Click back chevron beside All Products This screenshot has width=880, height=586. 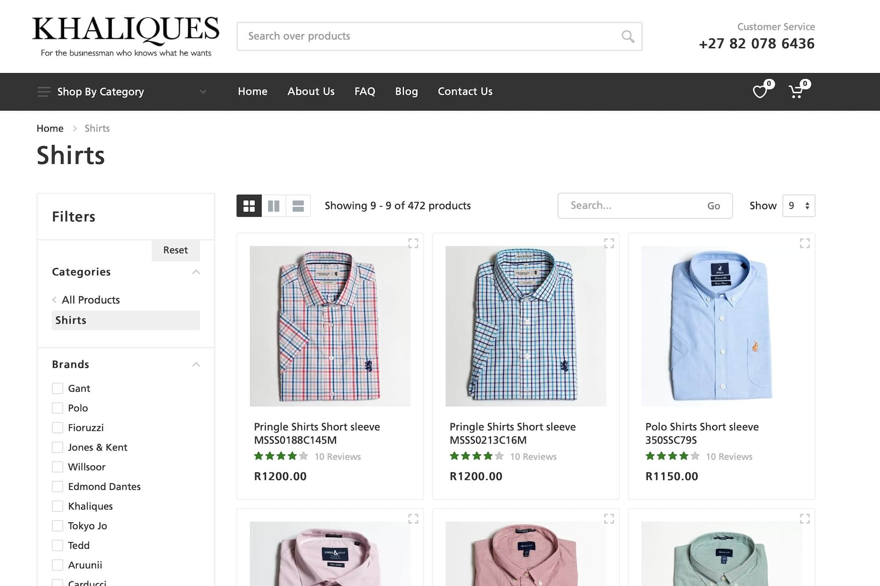tap(55, 300)
